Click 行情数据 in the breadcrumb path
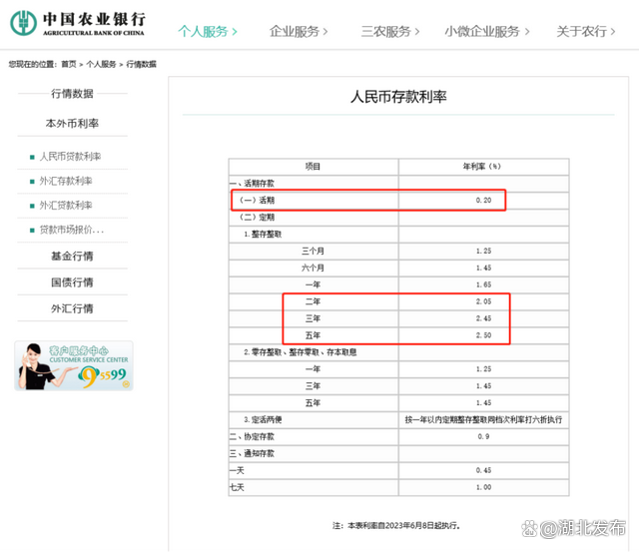Image resolution: width=639 pixels, height=552 pixels. [x=141, y=64]
